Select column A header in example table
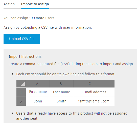Image resolution: width=137 pixels, height=125 pixels. pos(38,84)
